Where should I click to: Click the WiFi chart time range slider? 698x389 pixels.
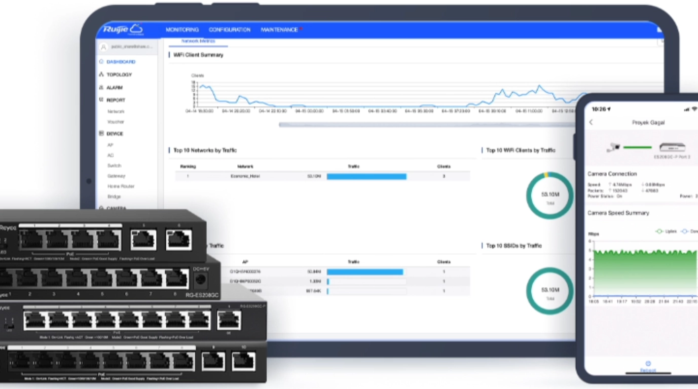pos(426,124)
